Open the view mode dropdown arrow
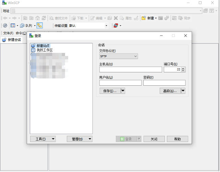Image resolution: width=220 pixels, height=172 pixels. pyautogui.click(x=17, y=26)
